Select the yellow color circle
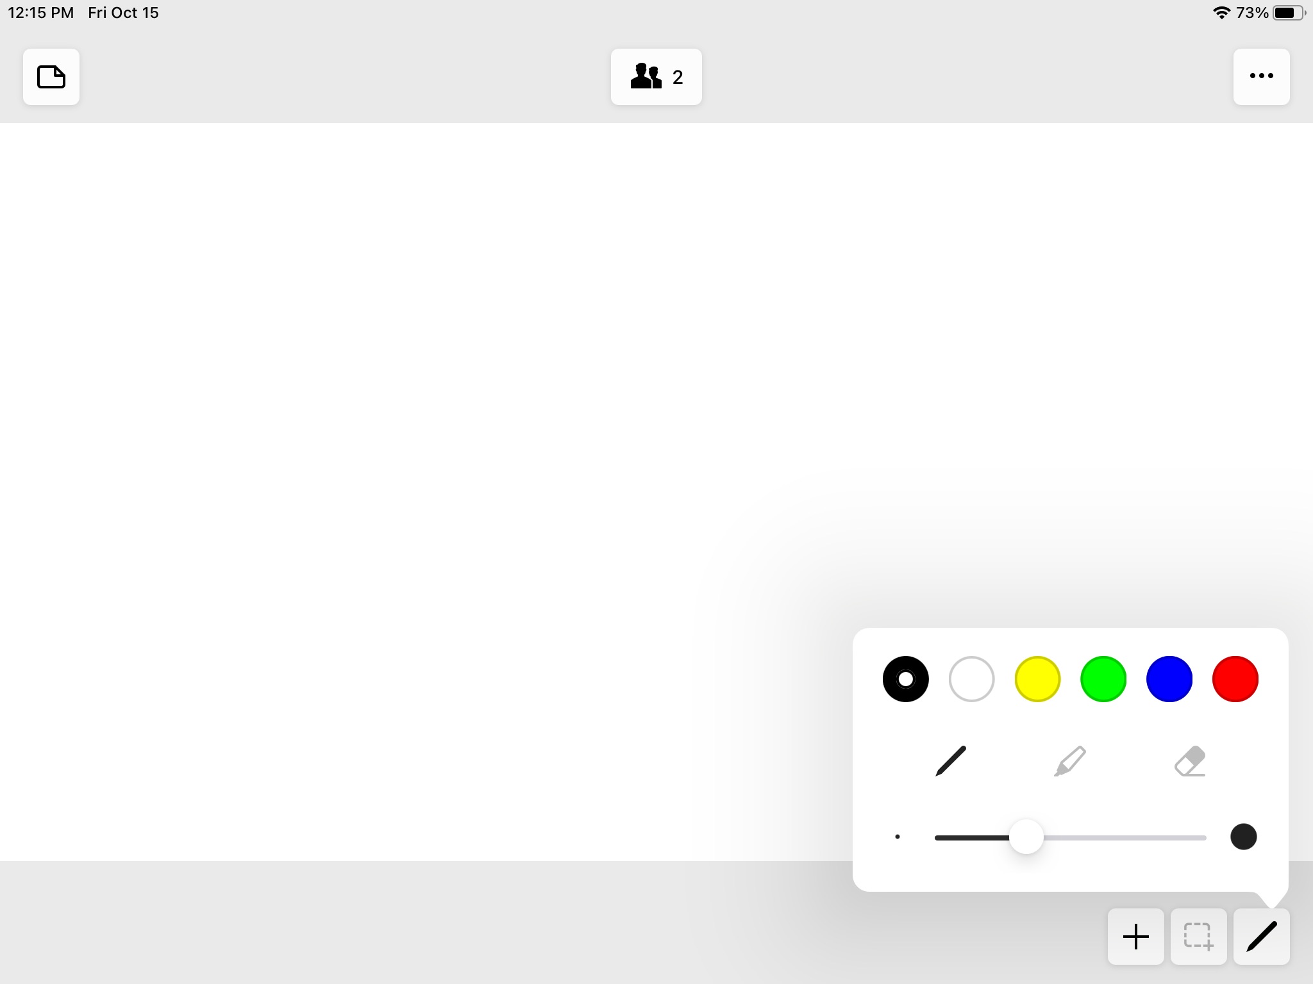The height and width of the screenshot is (984, 1313). click(x=1037, y=679)
